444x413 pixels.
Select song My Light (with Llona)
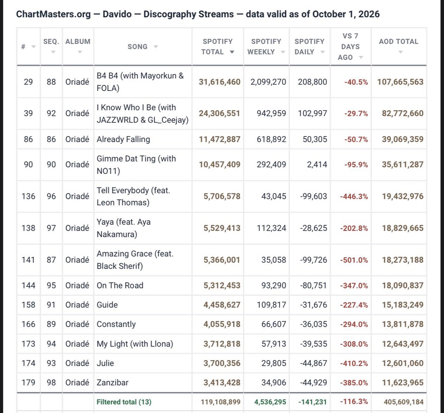135,344
